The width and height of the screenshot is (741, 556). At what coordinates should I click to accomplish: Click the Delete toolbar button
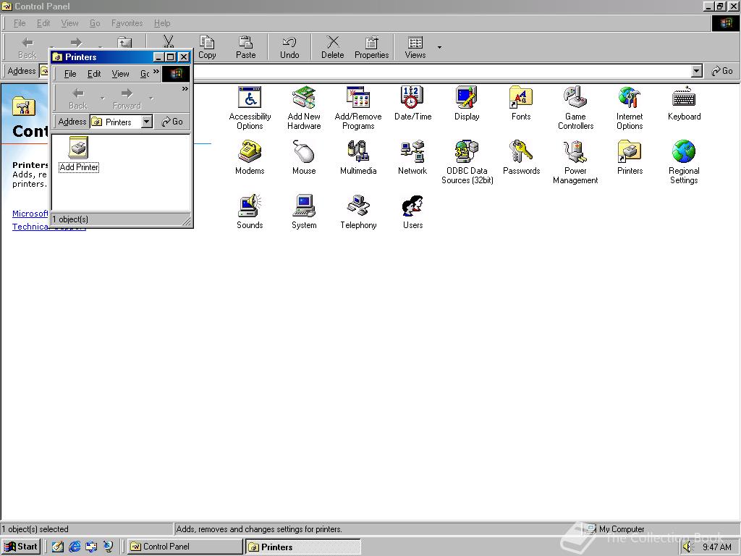(x=333, y=47)
